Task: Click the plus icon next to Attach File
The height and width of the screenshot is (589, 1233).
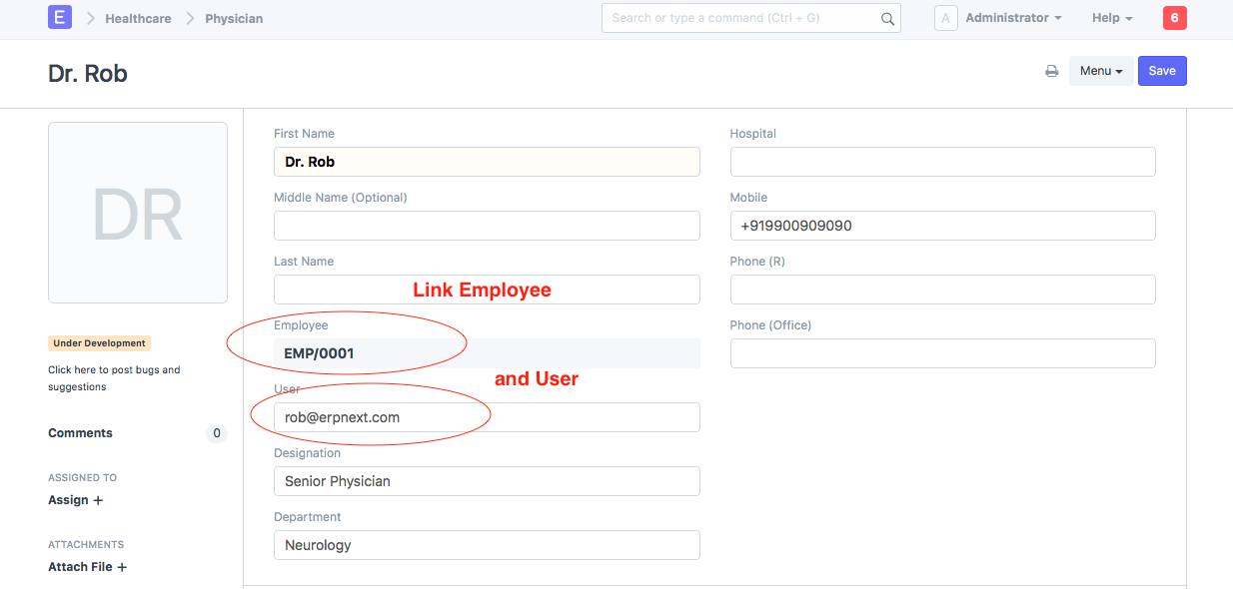Action: 122,567
